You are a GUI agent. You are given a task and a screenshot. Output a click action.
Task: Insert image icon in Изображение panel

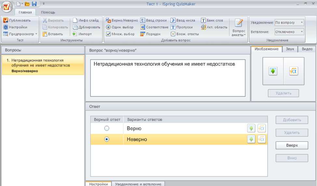pyautogui.click(x=273, y=71)
